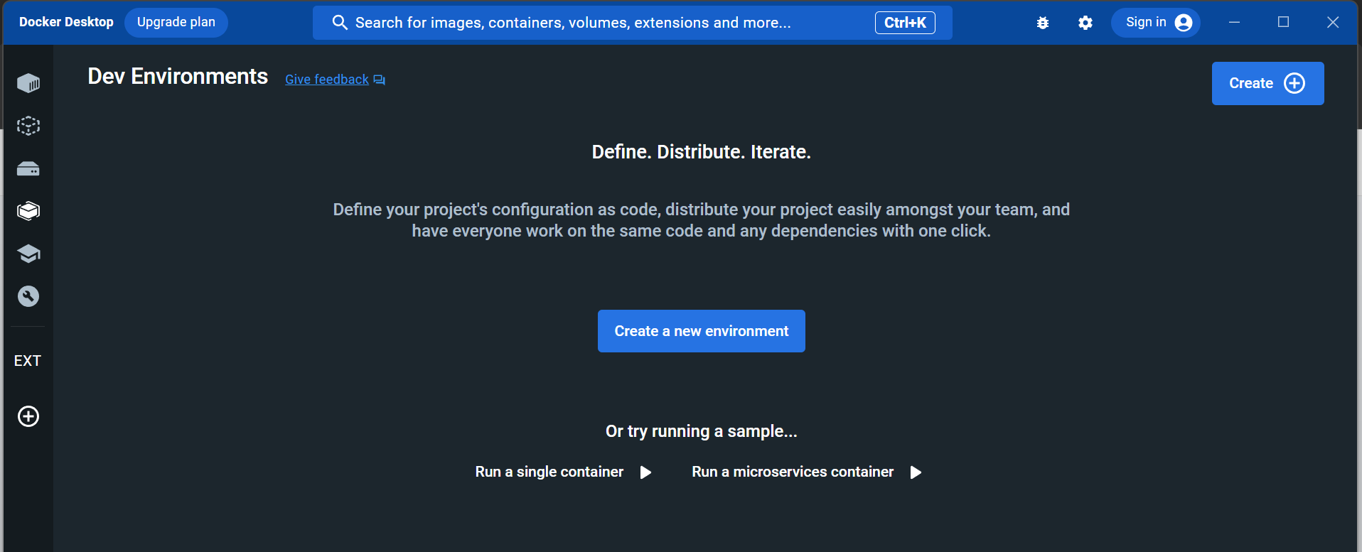Viewport: 1362px width, 552px height.
Task: Open the EXT extensions section label
Action: click(28, 361)
